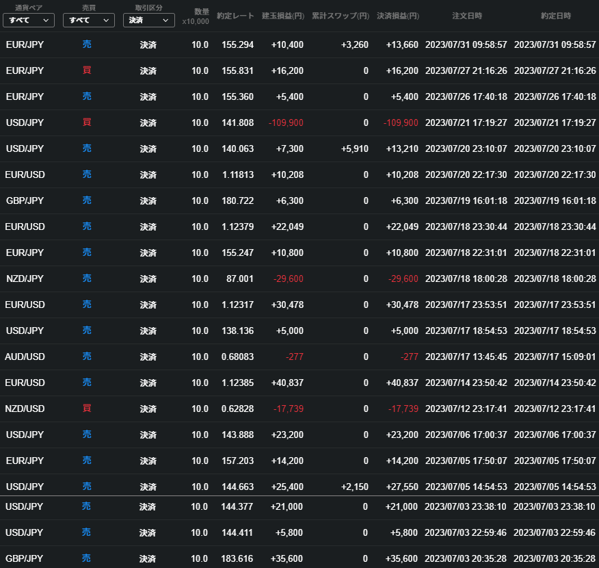599x568 pixels.
Task: Open the 売買 filter dropdown
Action: tap(89, 21)
